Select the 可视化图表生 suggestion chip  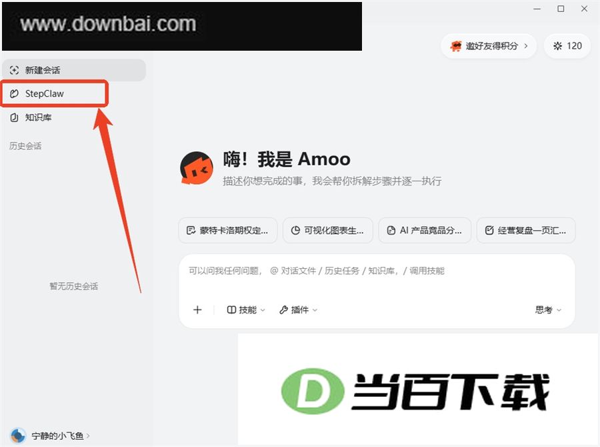(x=328, y=230)
